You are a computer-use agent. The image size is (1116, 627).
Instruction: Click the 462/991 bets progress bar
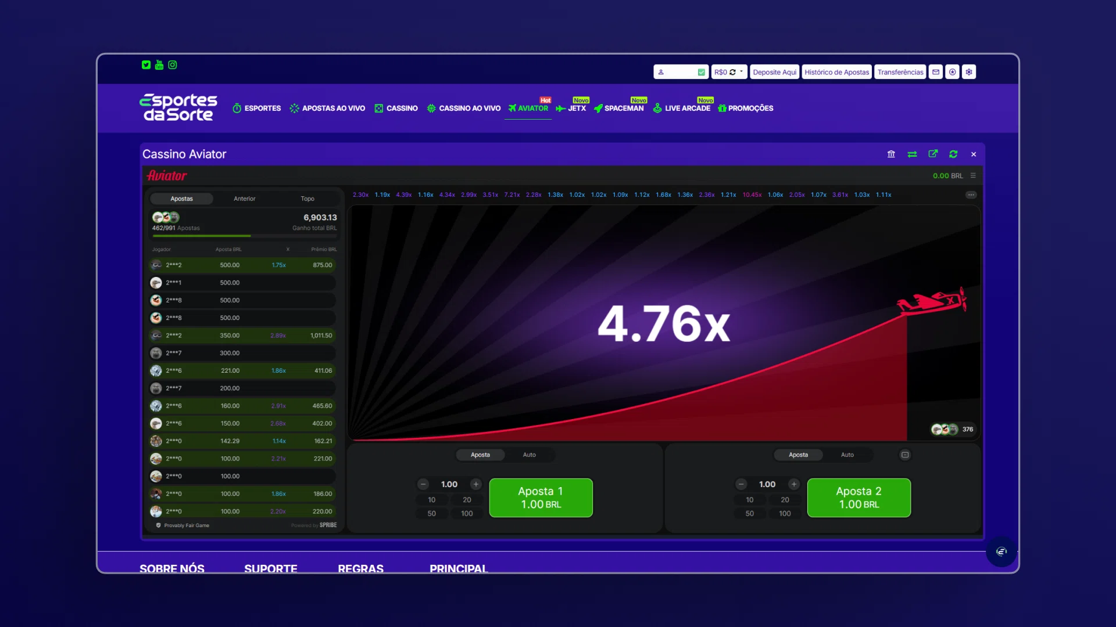(x=244, y=236)
